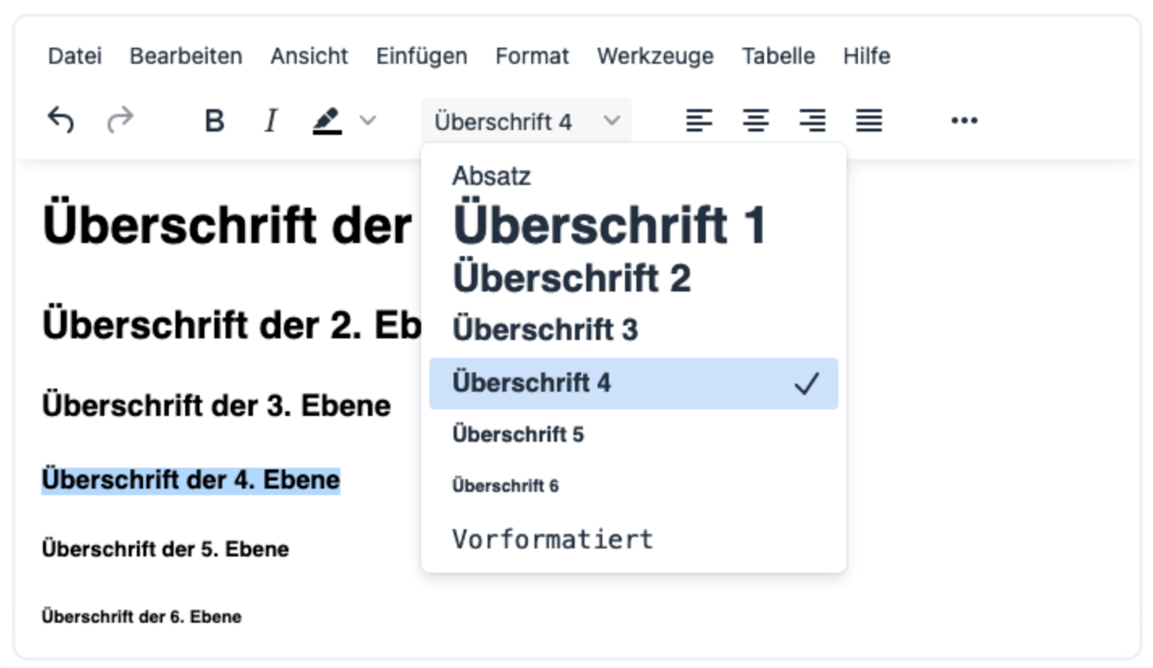
Task: Open the more options ellipsis menu
Action: click(x=965, y=121)
